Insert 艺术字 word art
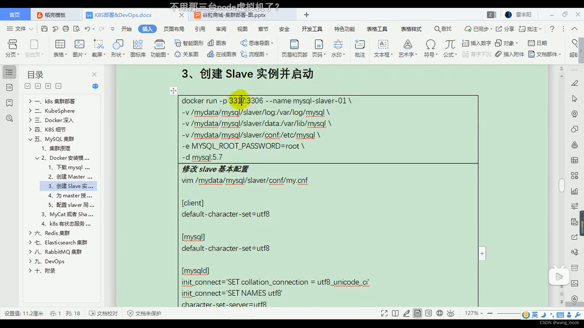Screen dimensions: 584x328 [x=408, y=48]
